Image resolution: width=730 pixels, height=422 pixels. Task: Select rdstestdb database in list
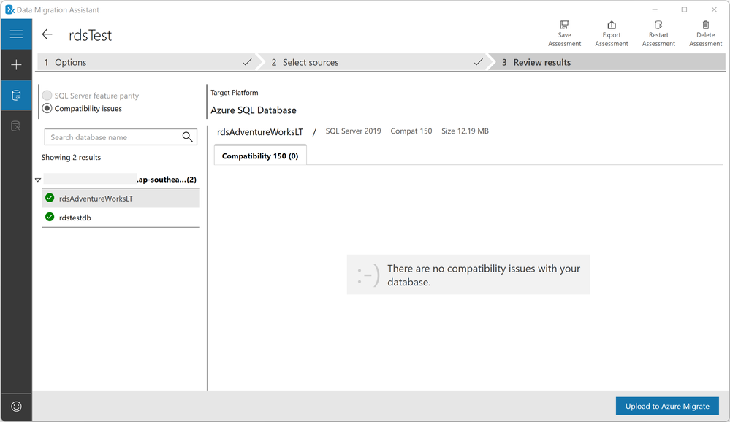121,218
